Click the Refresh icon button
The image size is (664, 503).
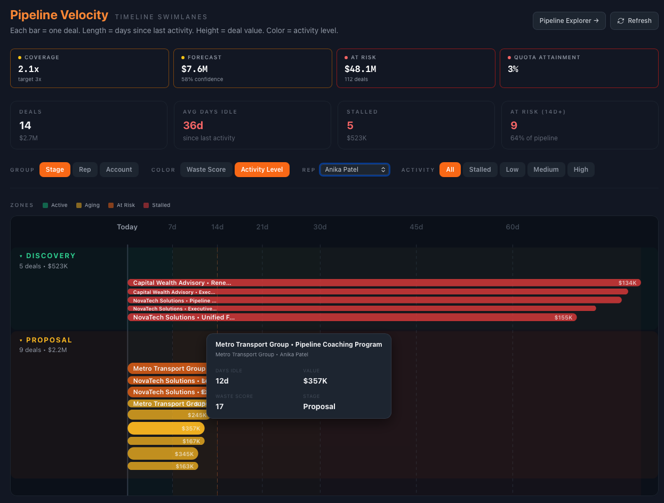(x=620, y=21)
